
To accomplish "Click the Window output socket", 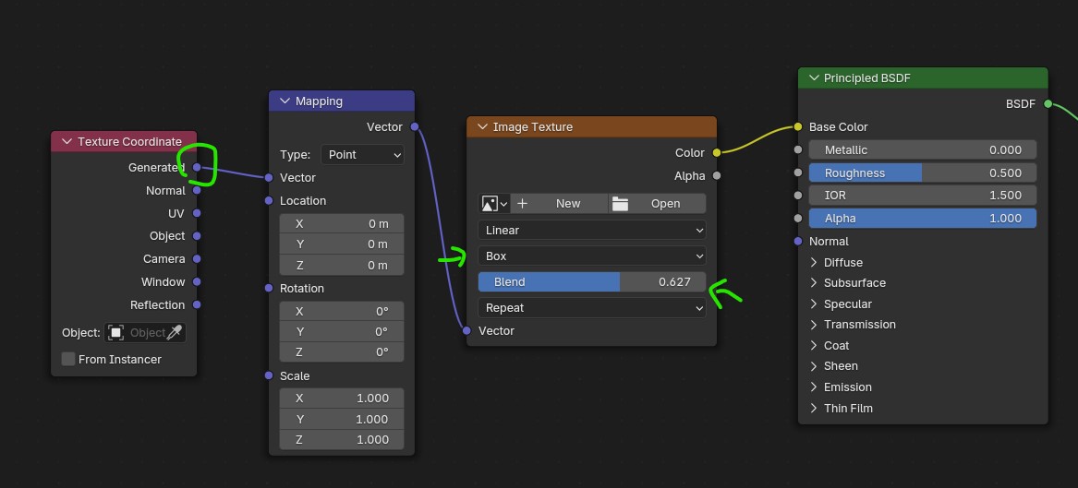I will click(x=197, y=281).
